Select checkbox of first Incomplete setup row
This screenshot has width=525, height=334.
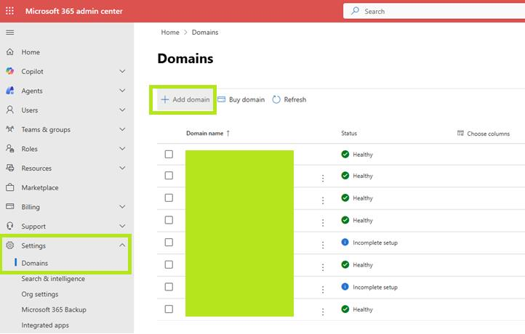(169, 242)
